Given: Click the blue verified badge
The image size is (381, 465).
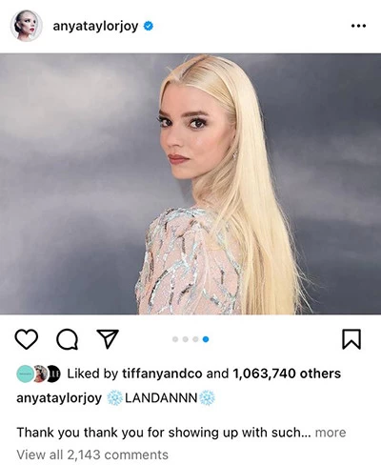Looking at the screenshot, I should click(149, 26).
